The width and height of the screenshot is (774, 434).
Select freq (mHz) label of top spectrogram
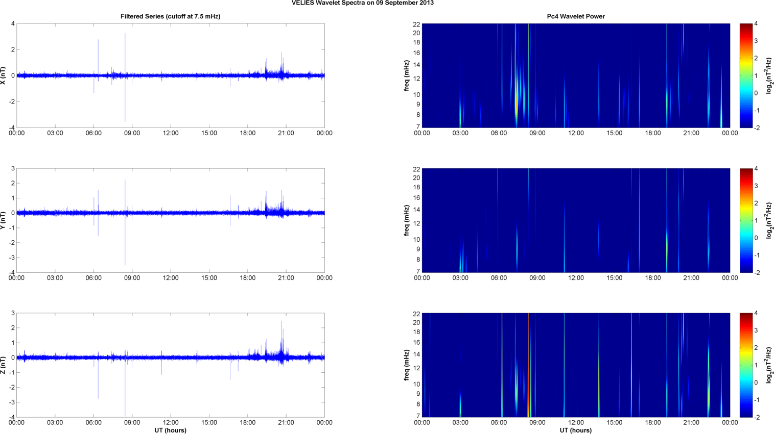[406, 75]
